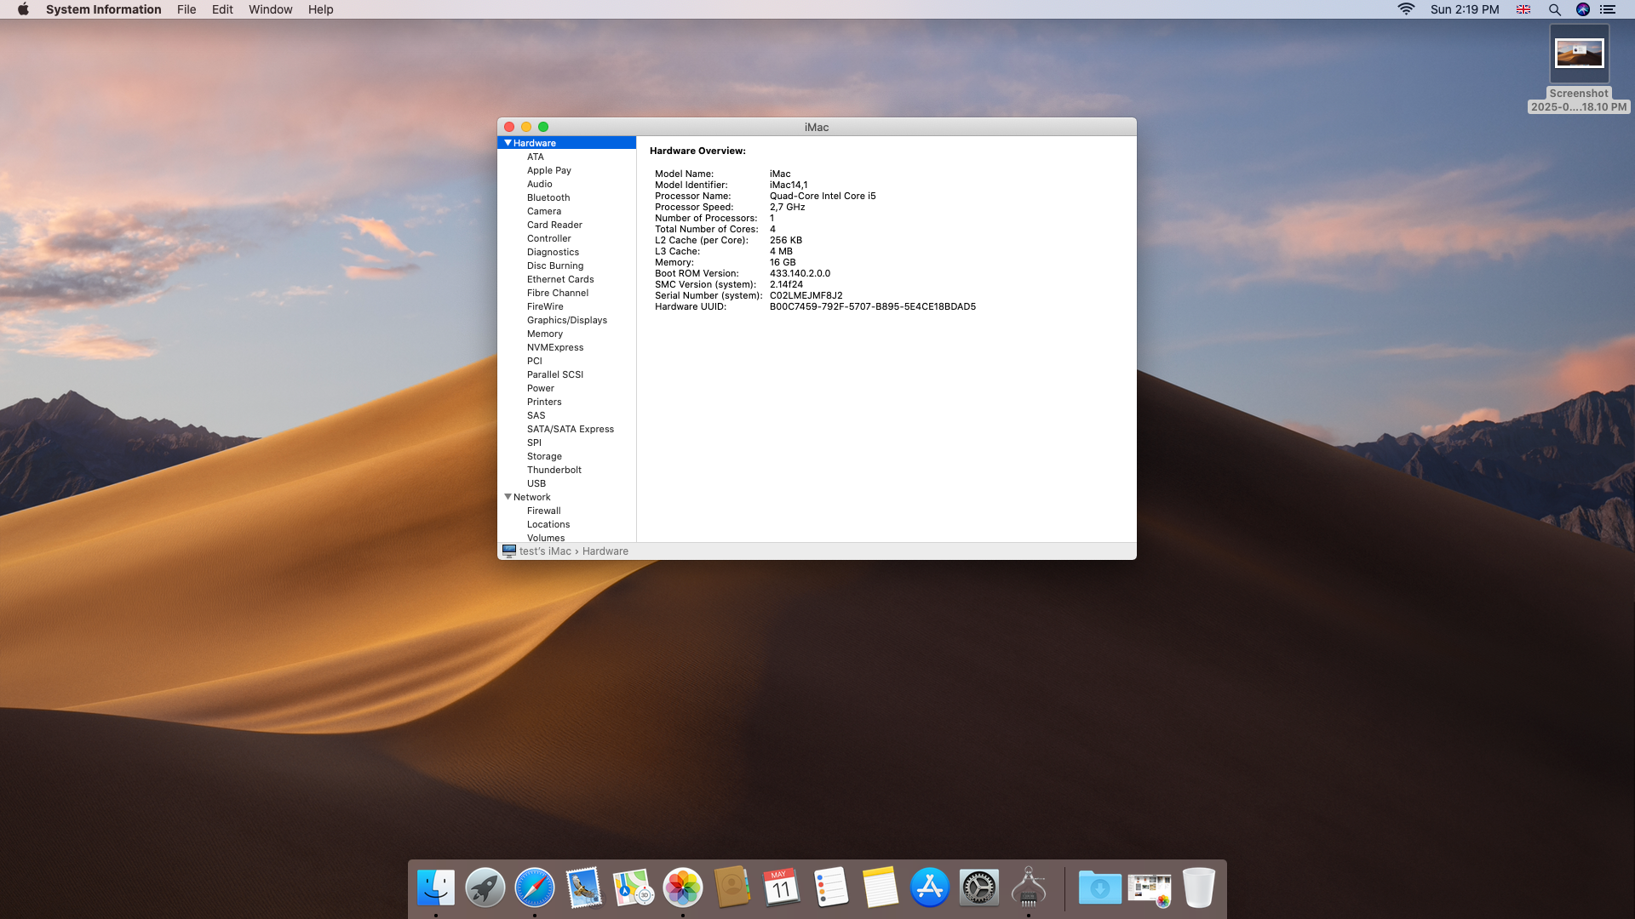Click the Siri icon in menu bar
1635x919 pixels.
point(1583,9)
